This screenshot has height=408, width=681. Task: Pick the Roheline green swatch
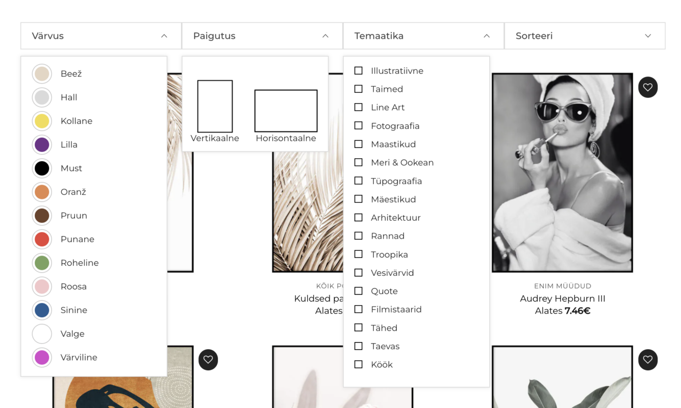(42, 263)
